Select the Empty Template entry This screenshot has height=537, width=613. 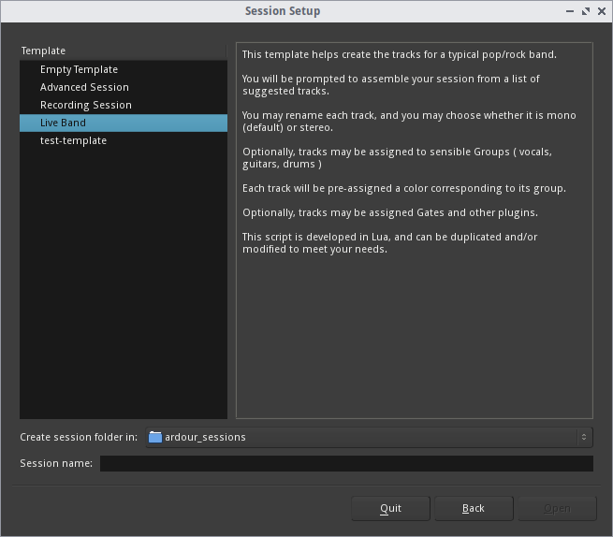coord(124,69)
